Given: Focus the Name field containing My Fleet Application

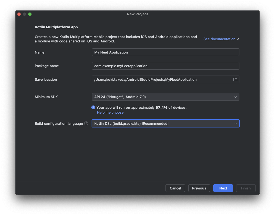Looking at the screenshot, I should (165, 52).
